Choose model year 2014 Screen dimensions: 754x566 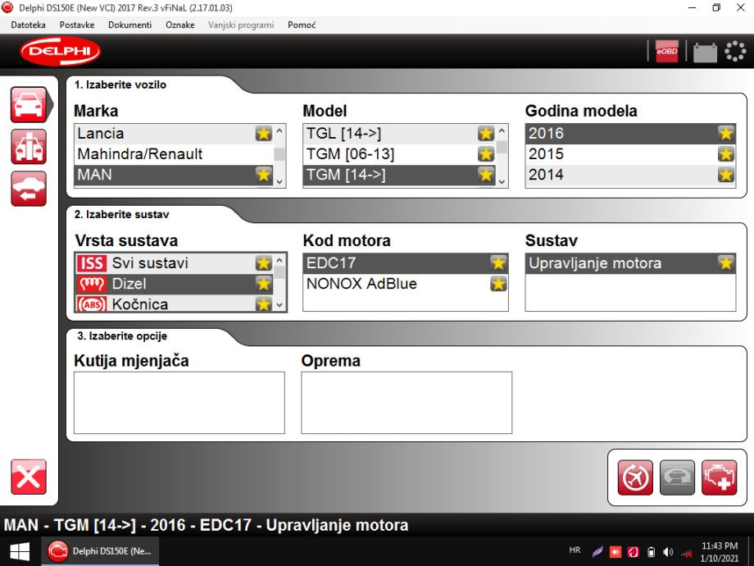pos(630,174)
